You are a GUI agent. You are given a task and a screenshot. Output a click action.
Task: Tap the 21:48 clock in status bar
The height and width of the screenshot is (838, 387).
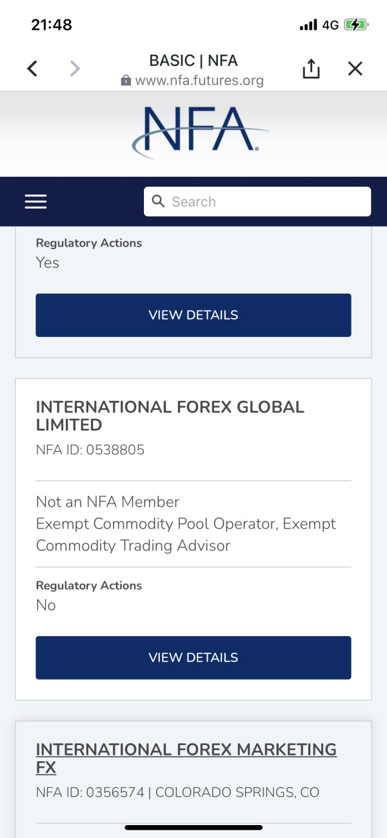coord(52,25)
